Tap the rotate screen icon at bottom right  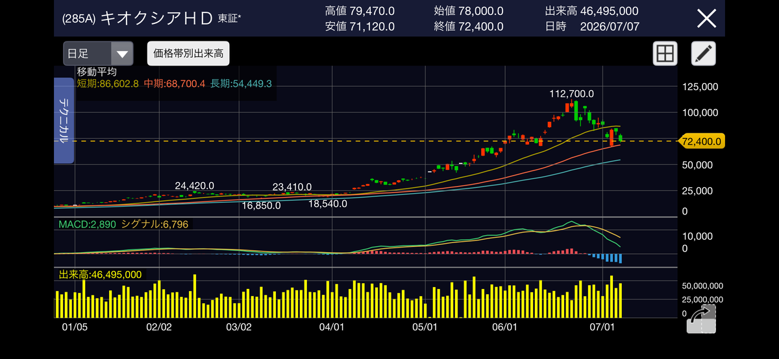click(x=701, y=319)
